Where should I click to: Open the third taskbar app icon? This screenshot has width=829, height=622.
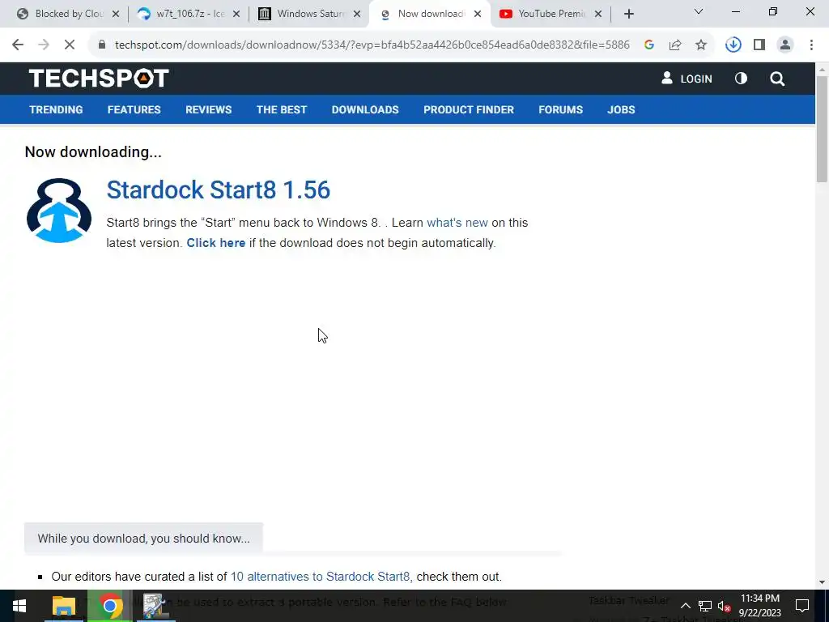155,606
